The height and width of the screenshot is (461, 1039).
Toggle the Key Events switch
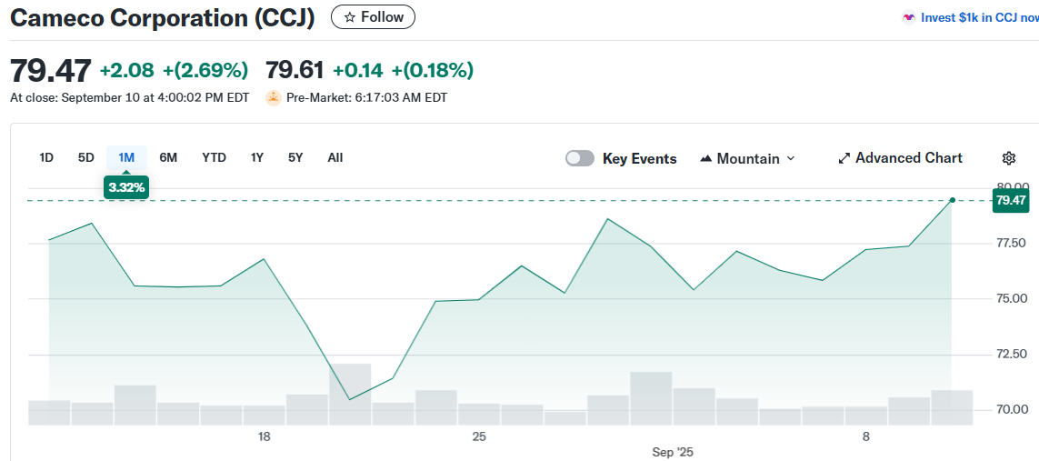tap(580, 158)
